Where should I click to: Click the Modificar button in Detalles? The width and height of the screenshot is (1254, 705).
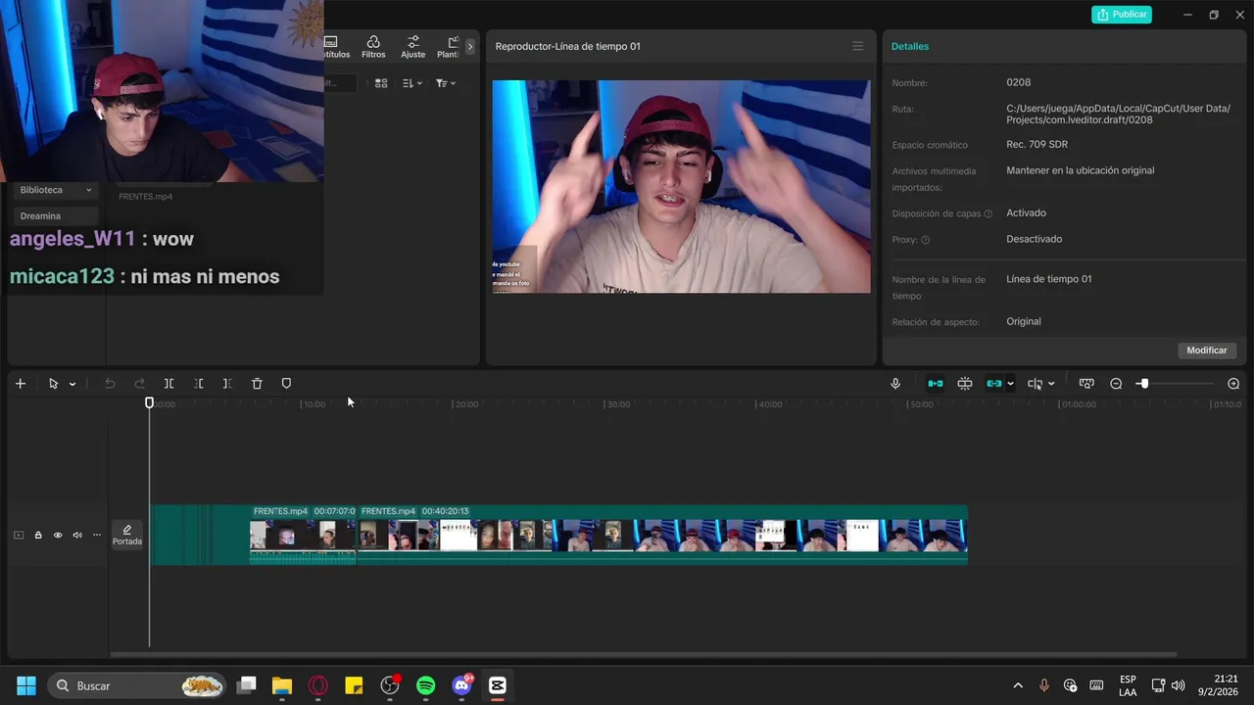coord(1207,350)
